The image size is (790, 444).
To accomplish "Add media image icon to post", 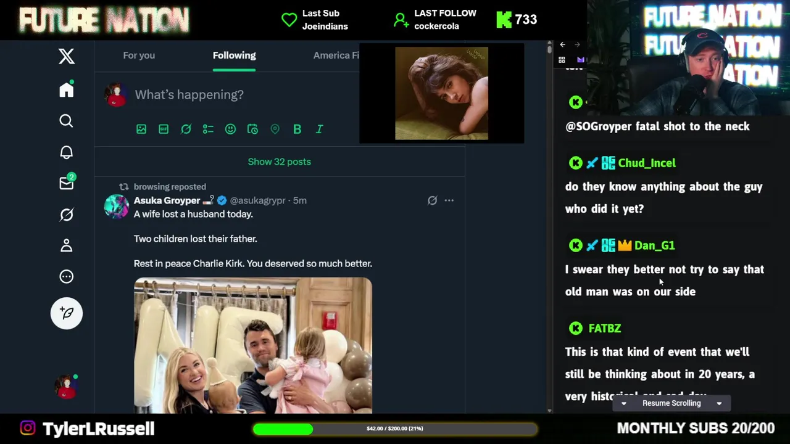I will tap(141, 129).
